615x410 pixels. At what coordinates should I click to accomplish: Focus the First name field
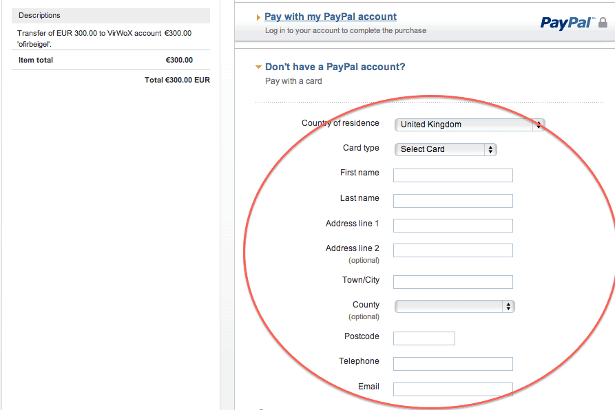453,175
